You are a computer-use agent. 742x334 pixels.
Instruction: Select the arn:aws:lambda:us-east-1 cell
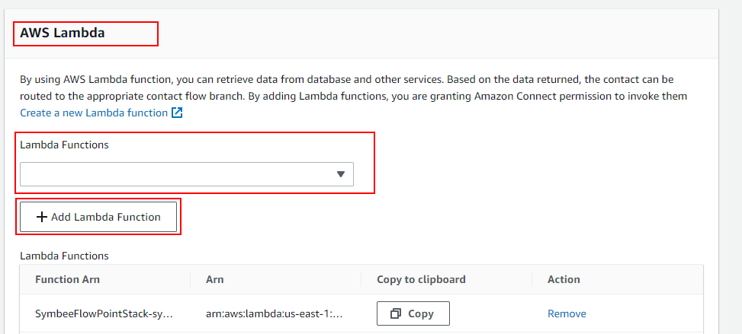click(x=275, y=313)
